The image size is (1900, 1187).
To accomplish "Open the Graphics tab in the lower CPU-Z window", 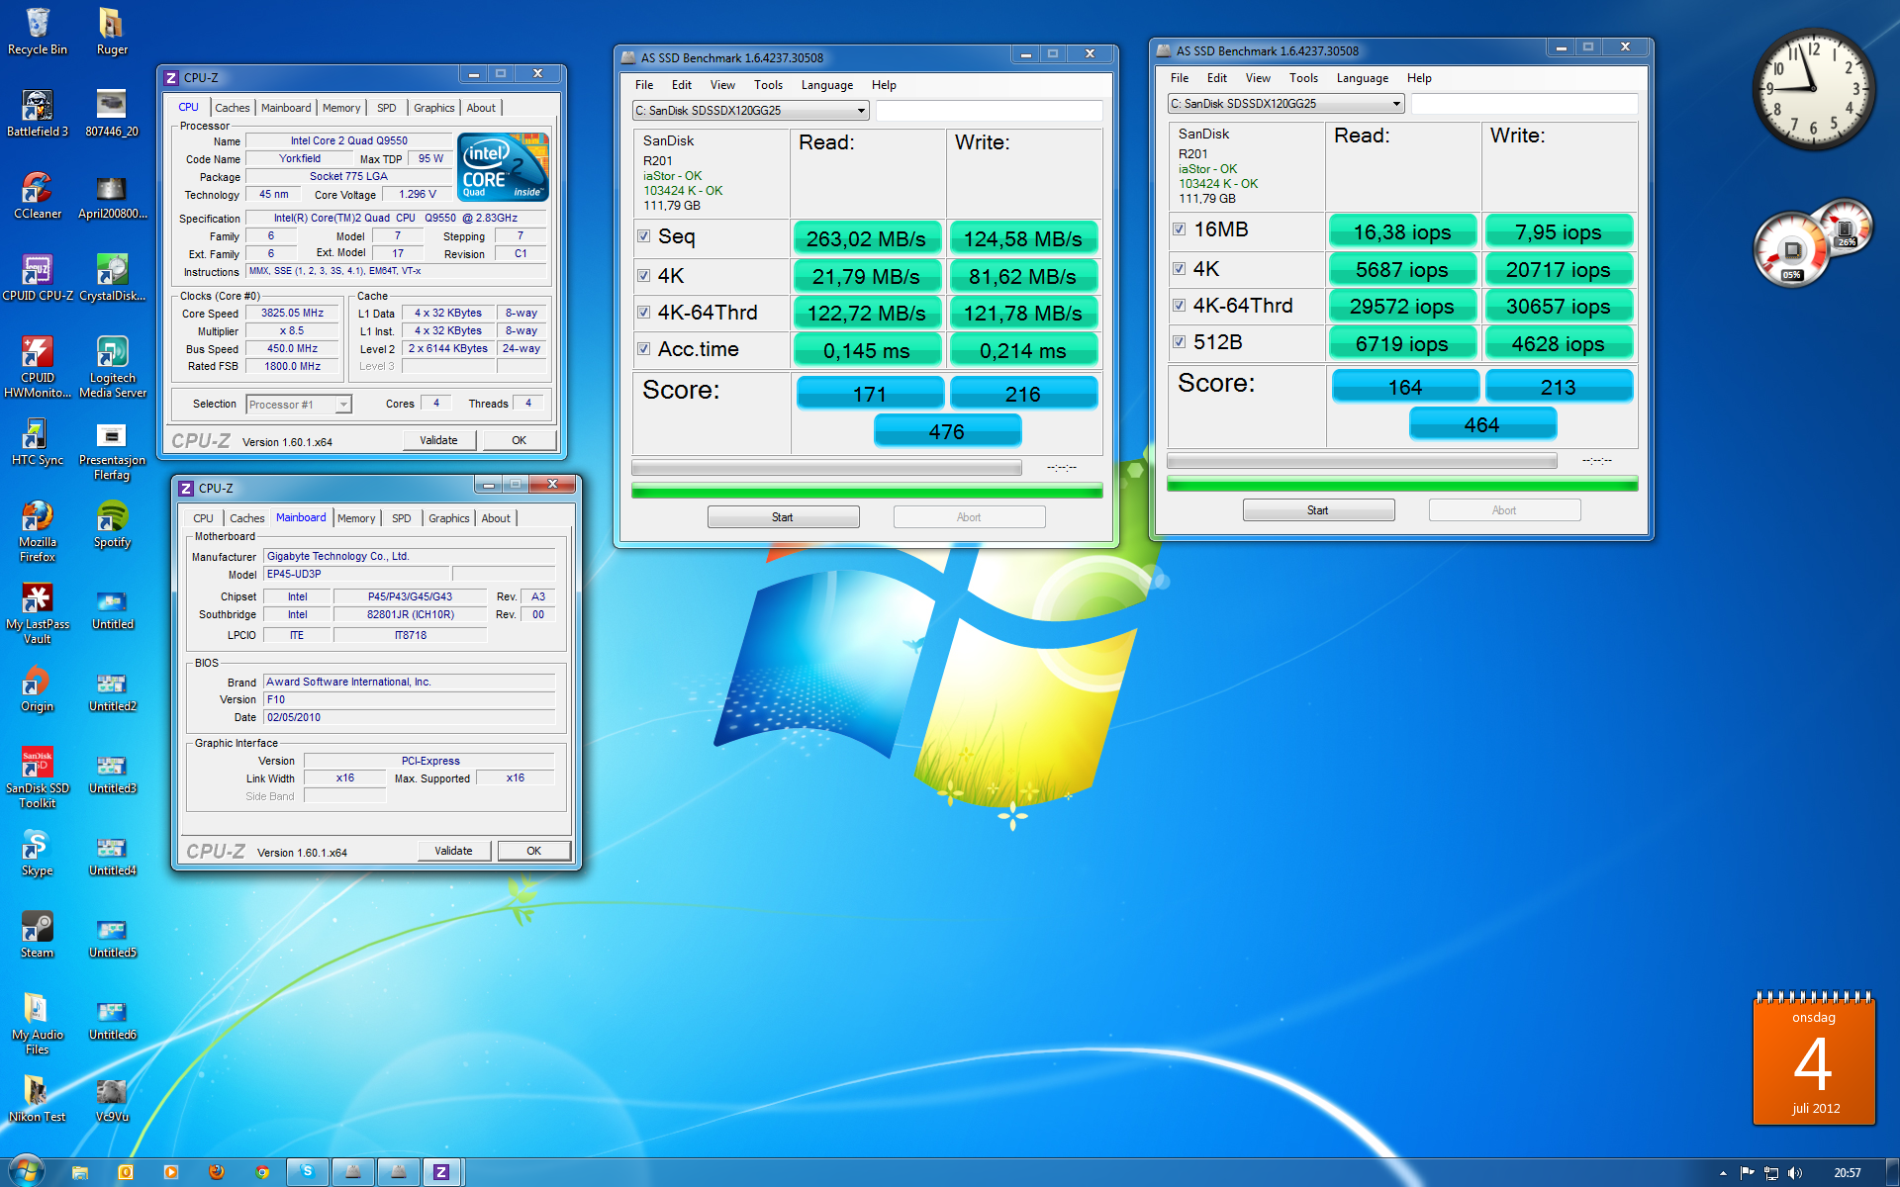I will (449, 518).
